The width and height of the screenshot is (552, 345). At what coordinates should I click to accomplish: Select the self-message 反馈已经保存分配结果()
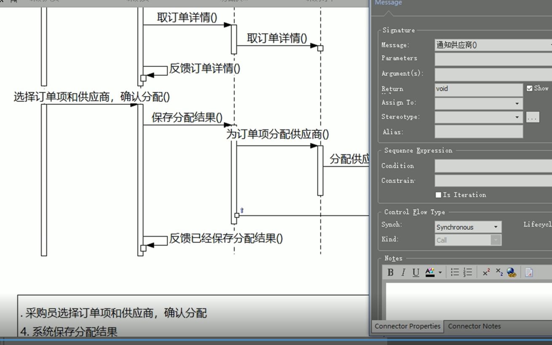point(226,238)
